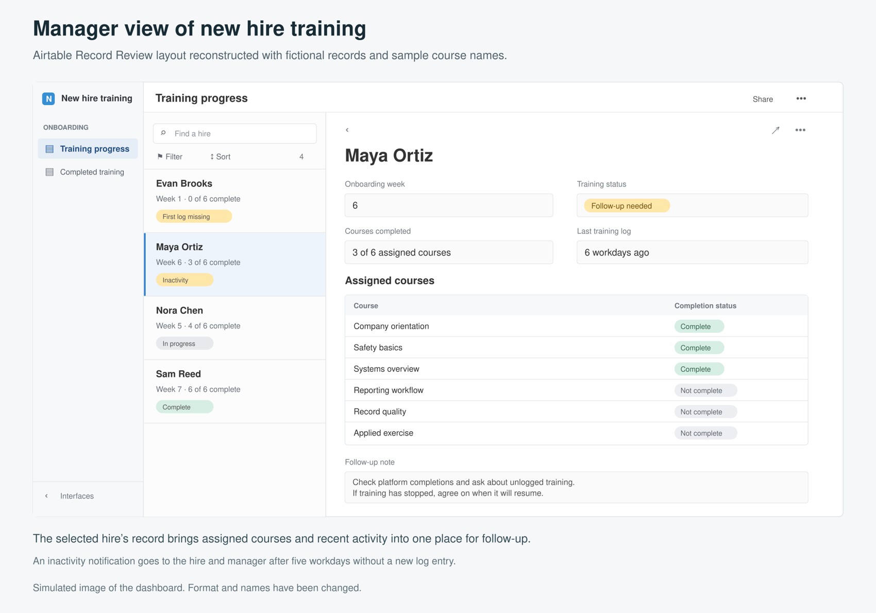The image size is (876, 613).
Task: Click the back chevron above Maya Ortiz
Action: pyautogui.click(x=347, y=130)
